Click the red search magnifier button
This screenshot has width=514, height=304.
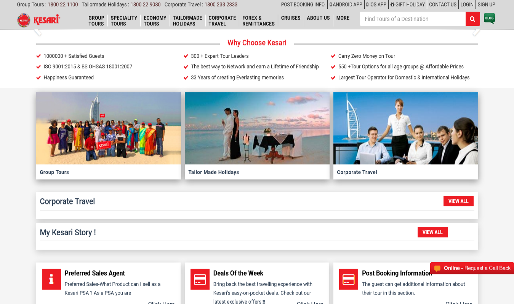pos(472,19)
